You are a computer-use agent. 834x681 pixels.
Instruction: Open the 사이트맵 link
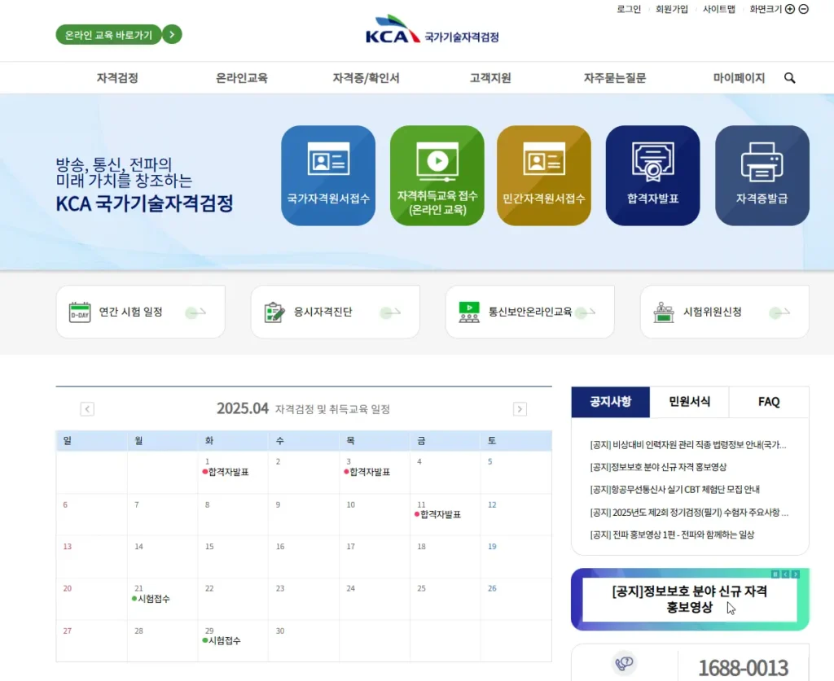coord(719,9)
